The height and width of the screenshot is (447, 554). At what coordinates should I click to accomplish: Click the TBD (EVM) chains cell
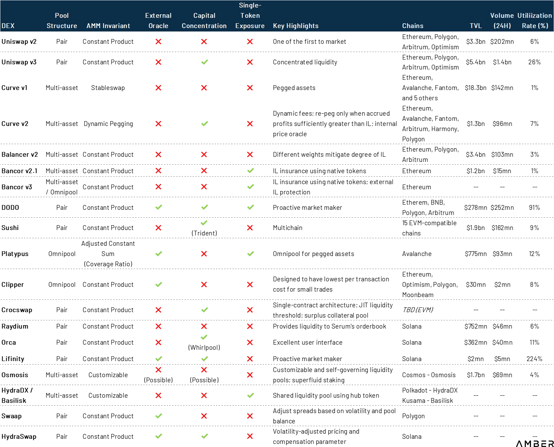pyautogui.click(x=418, y=310)
